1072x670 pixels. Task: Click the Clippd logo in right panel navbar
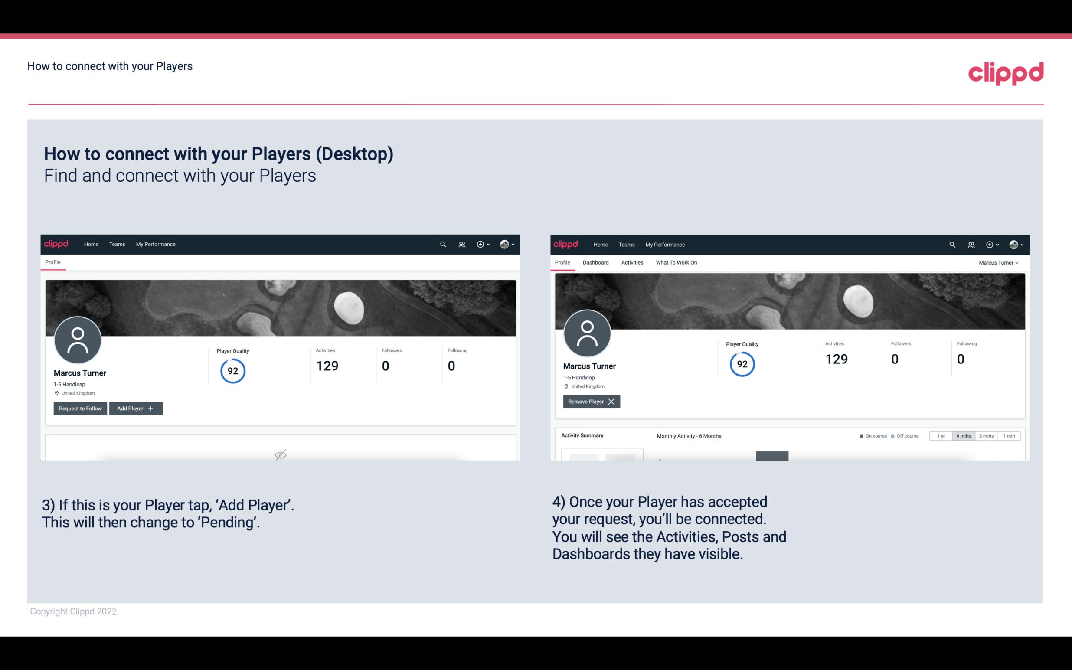click(x=566, y=245)
